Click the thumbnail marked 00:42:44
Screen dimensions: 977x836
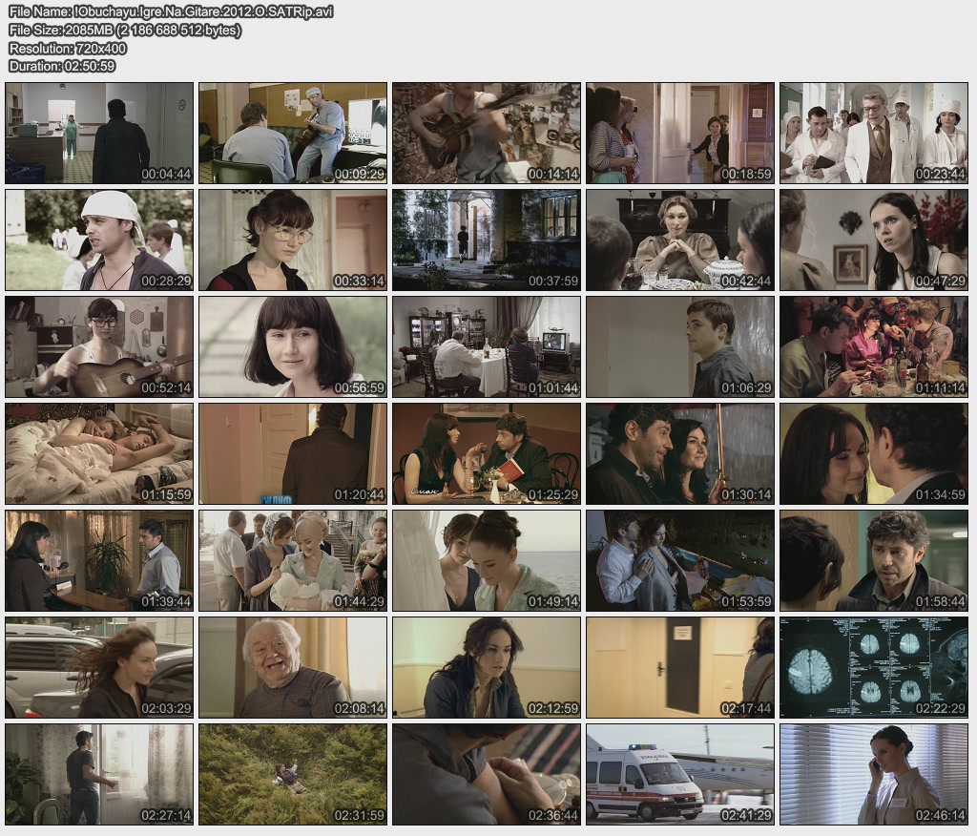pyautogui.click(x=680, y=240)
